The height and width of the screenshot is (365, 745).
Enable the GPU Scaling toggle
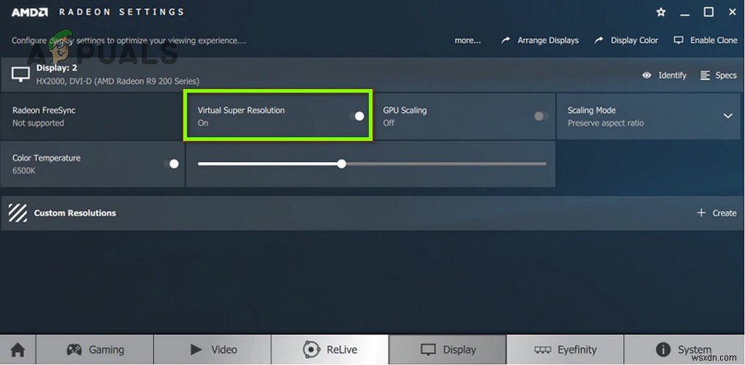point(541,116)
